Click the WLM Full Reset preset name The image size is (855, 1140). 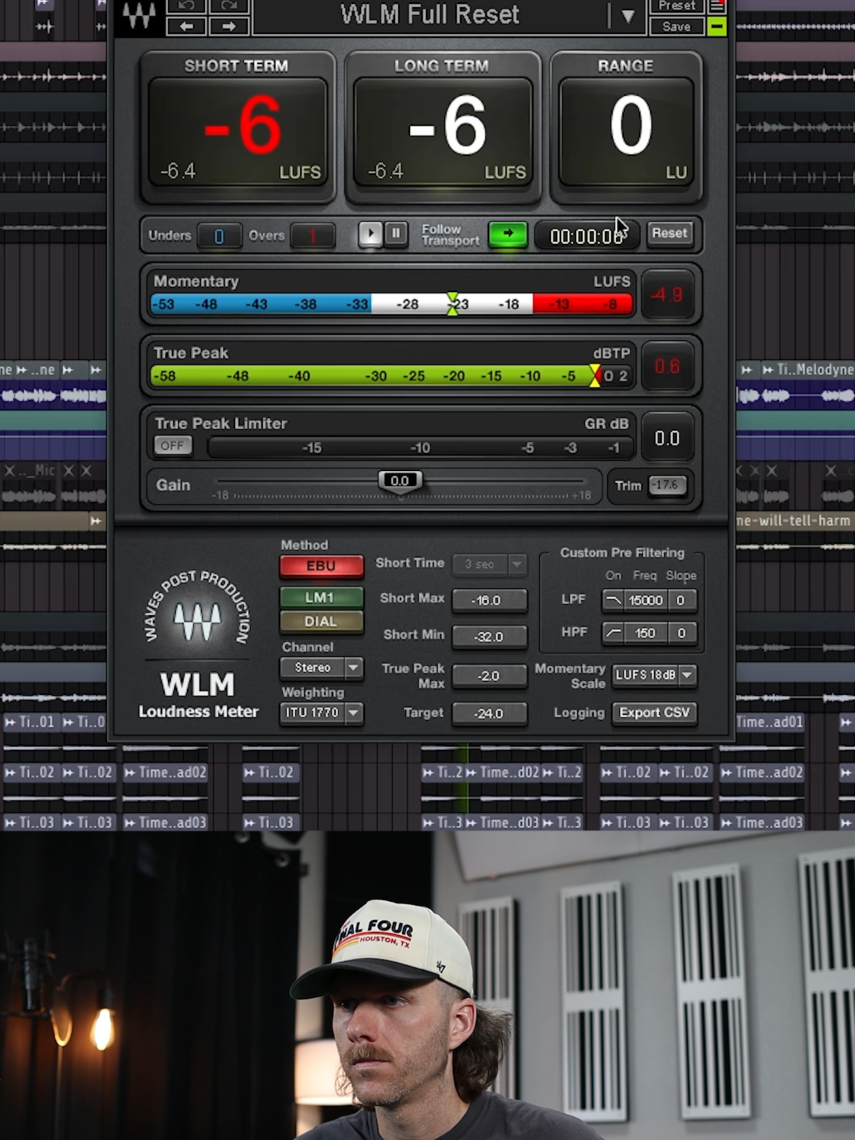(430, 15)
